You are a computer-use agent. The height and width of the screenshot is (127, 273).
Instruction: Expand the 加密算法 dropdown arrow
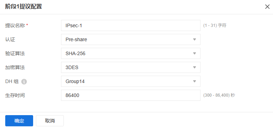pos(195,67)
